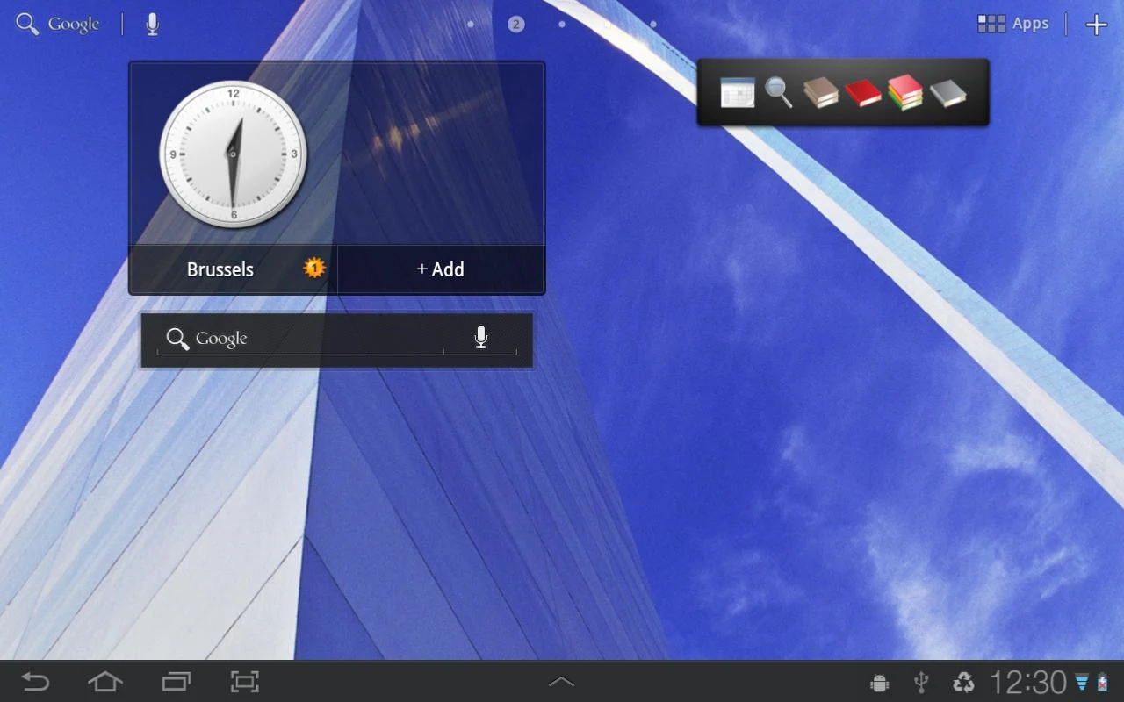Open the Android debugging notification icon
The width and height of the screenshot is (1124, 702).
879,683
